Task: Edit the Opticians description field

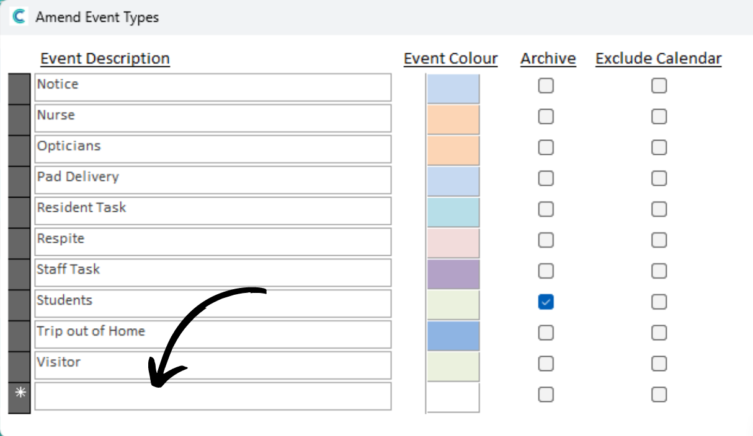Action: [212, 149]
